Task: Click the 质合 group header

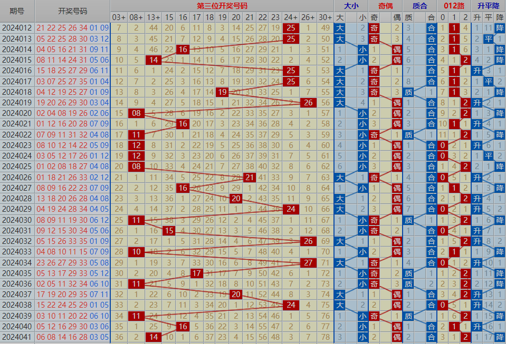Action: tap(419, 6)
